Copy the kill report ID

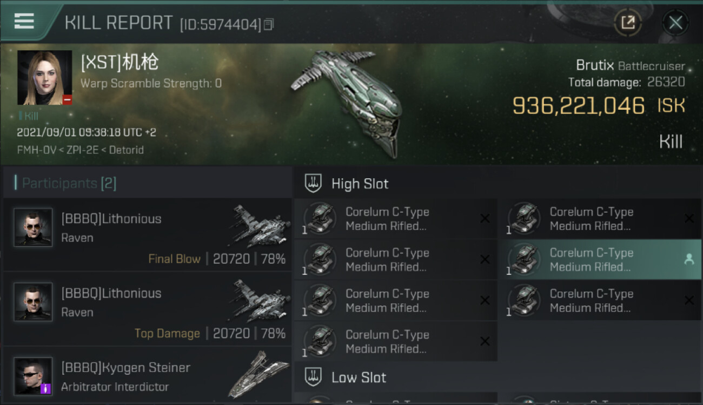[x=269, y=24]
